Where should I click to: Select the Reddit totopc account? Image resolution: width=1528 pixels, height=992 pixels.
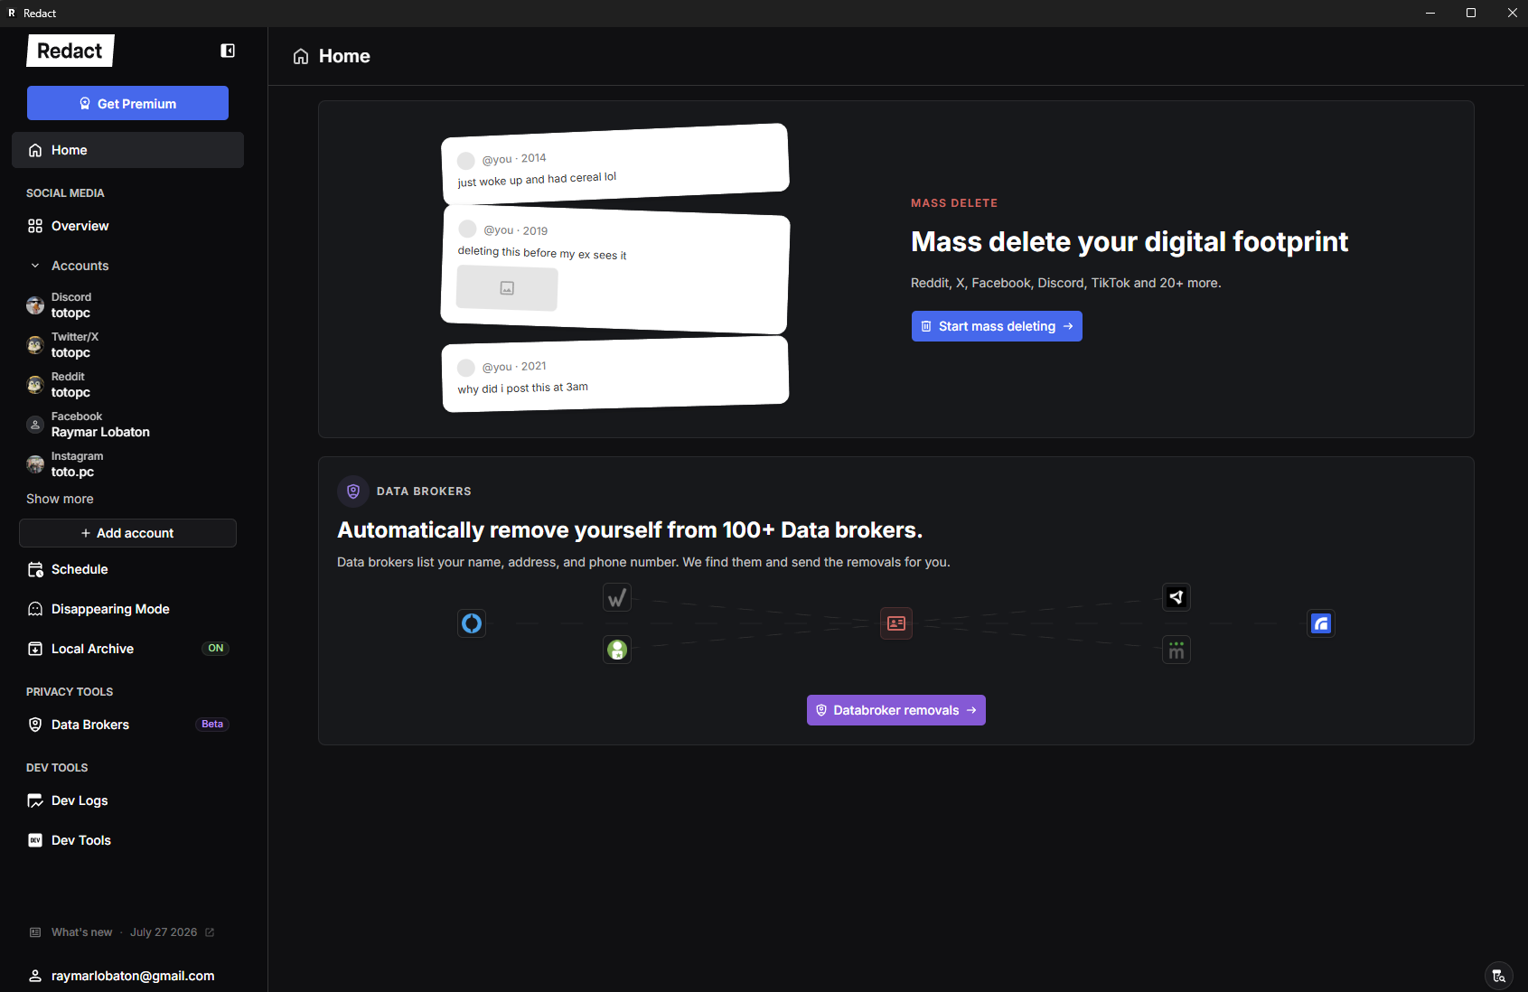click(127, 385)
